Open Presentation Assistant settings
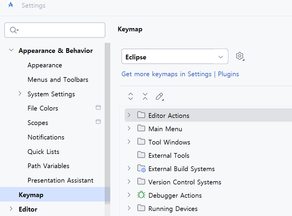 [61, 181]
